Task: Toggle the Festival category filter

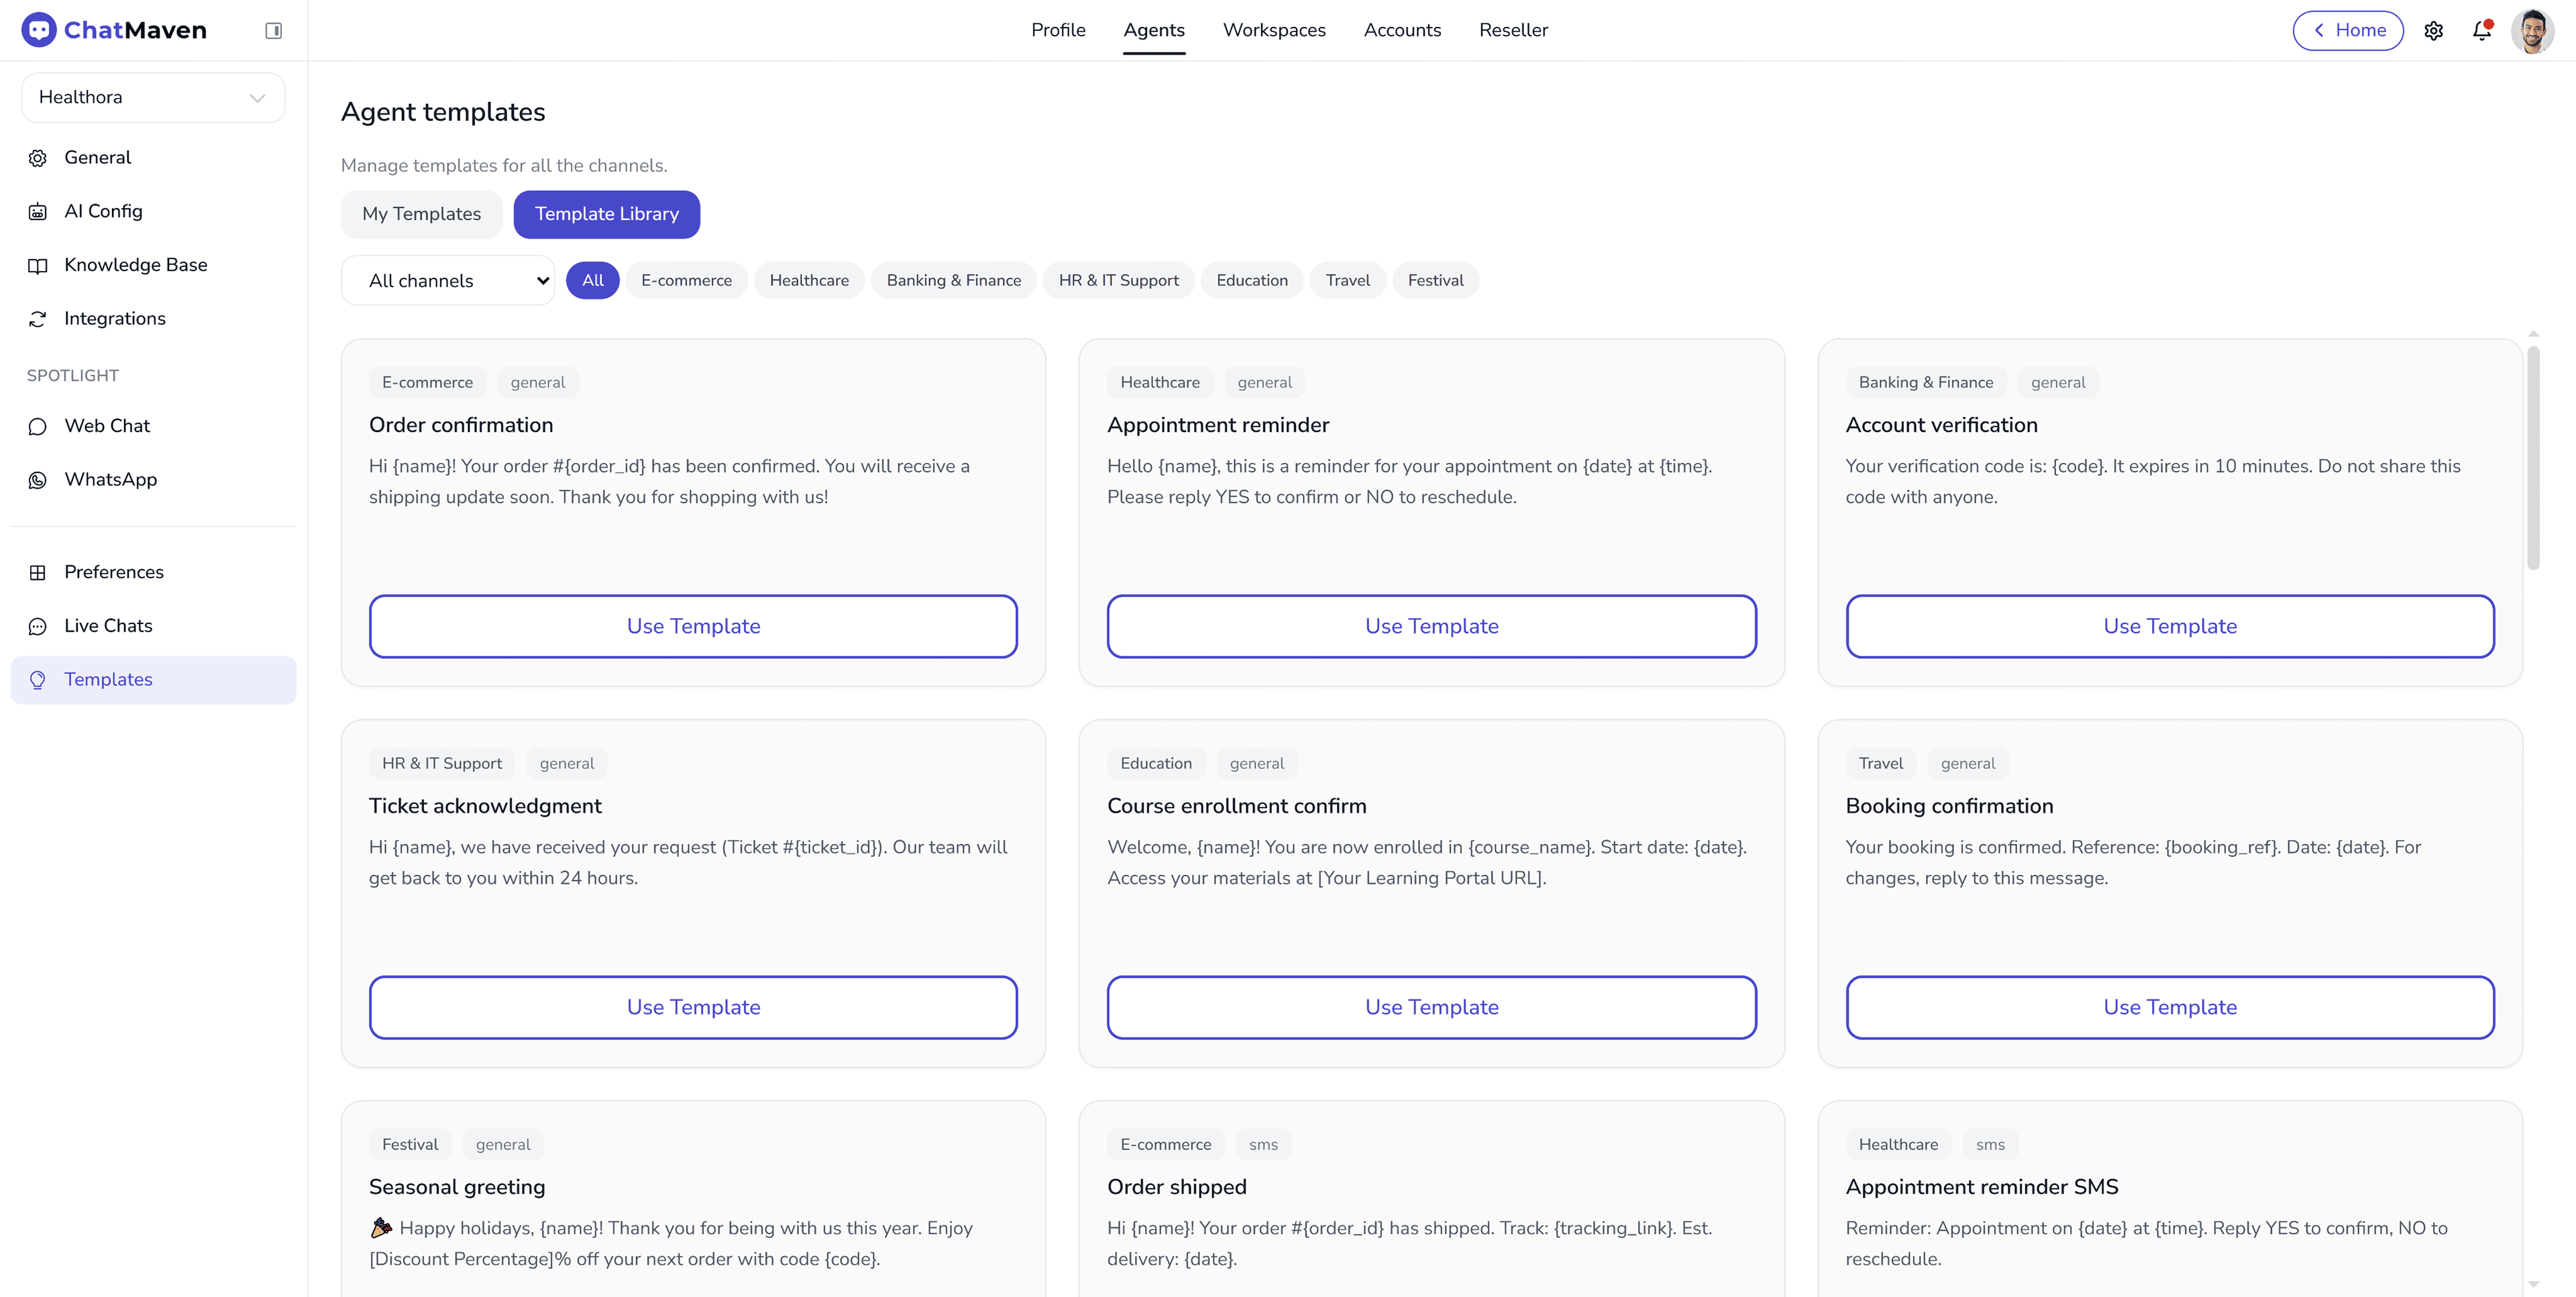Action: (1435, 280)
